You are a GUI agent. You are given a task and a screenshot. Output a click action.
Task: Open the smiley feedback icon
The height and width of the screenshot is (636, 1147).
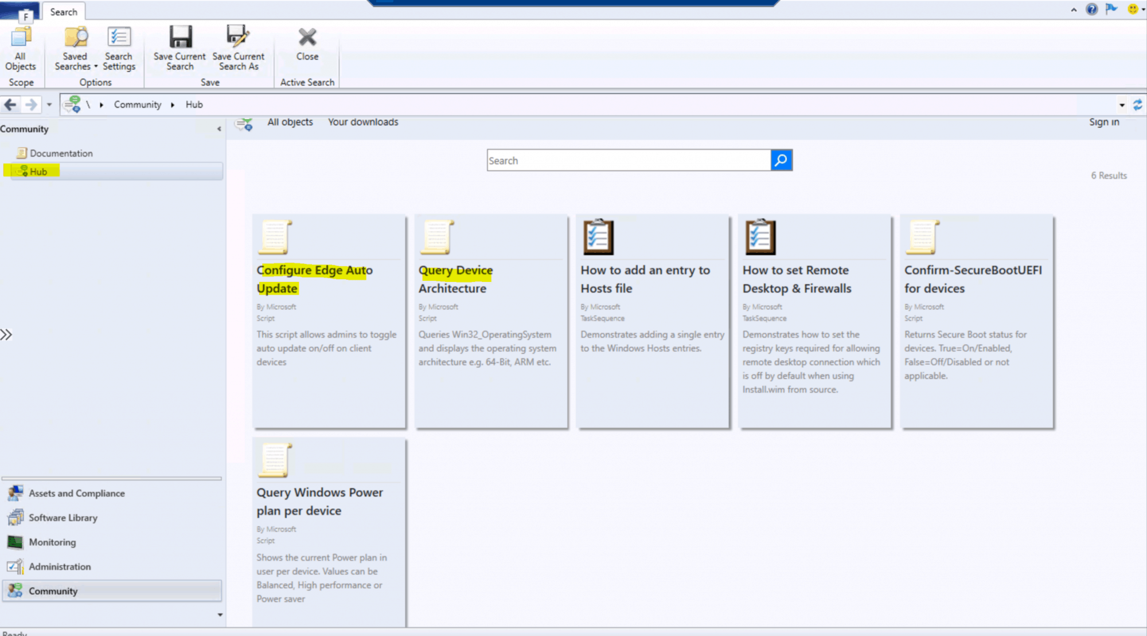click(x=1133, y=9)
